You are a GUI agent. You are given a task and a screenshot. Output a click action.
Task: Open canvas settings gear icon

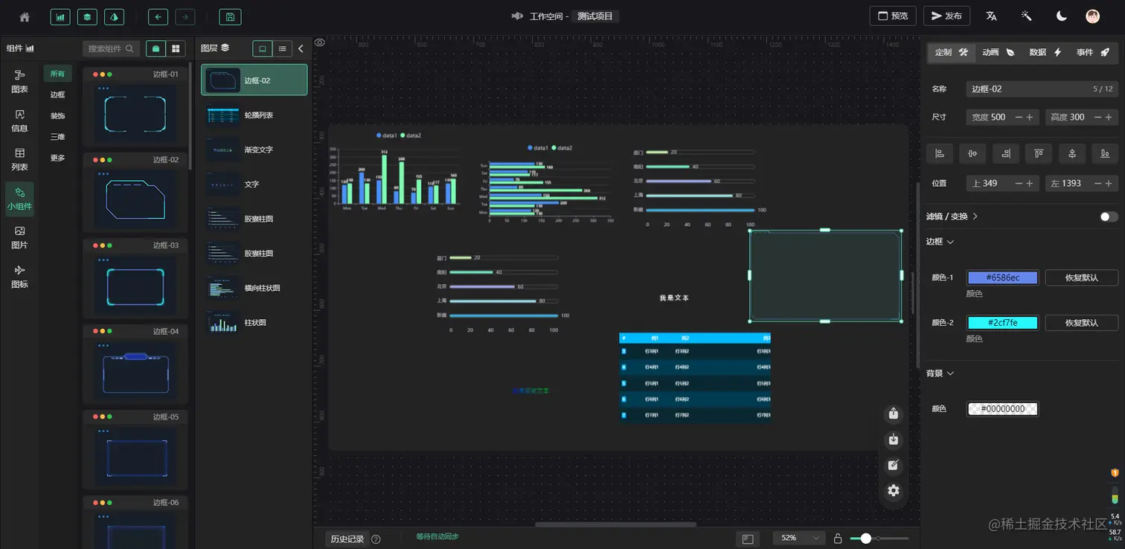click(894, 490)
